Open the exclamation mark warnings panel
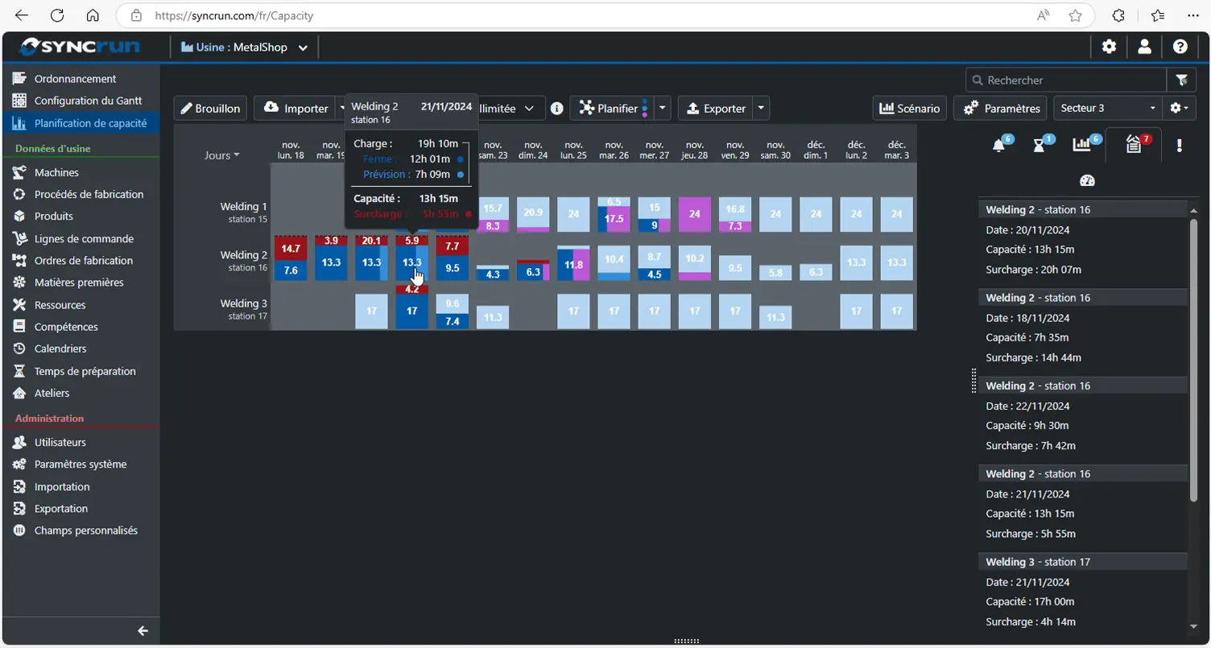This screenshot has height=648, width=1211. click(x=1180, y=145)
